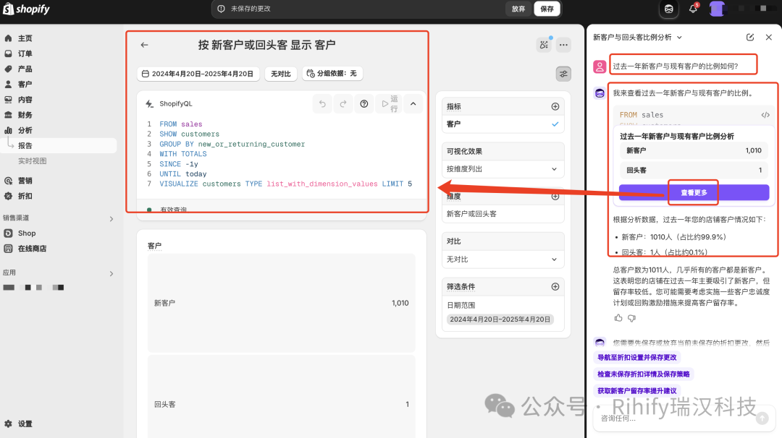
Task: Open 设置 settings gear icon
Action: tap(8, 424)
